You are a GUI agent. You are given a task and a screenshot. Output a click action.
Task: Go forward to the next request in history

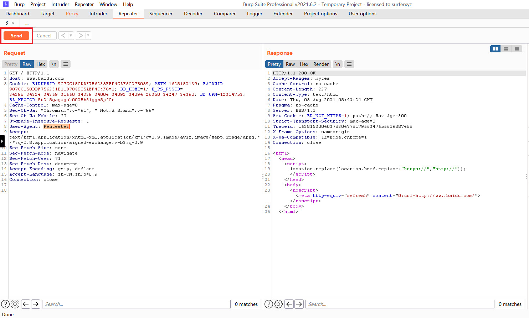click(x=81, y=36)
